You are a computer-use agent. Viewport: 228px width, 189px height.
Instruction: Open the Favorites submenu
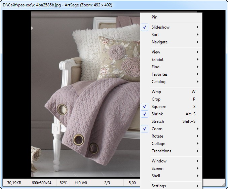point(171,74)
